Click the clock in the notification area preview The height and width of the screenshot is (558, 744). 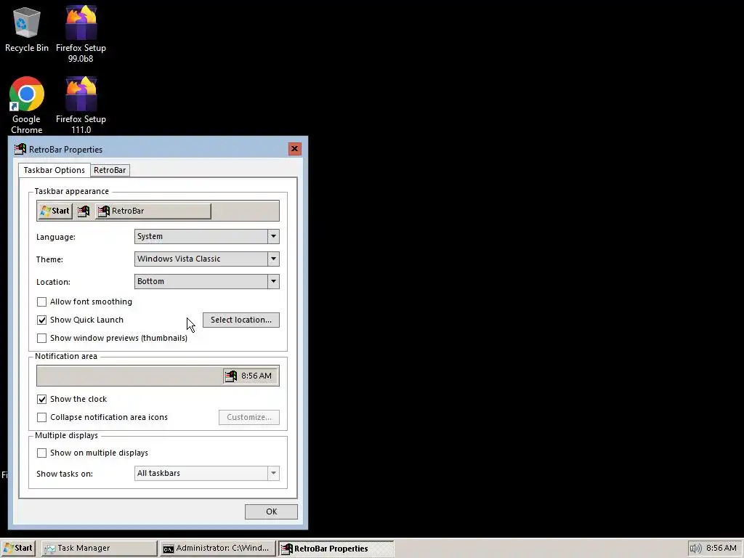[256, 376]
